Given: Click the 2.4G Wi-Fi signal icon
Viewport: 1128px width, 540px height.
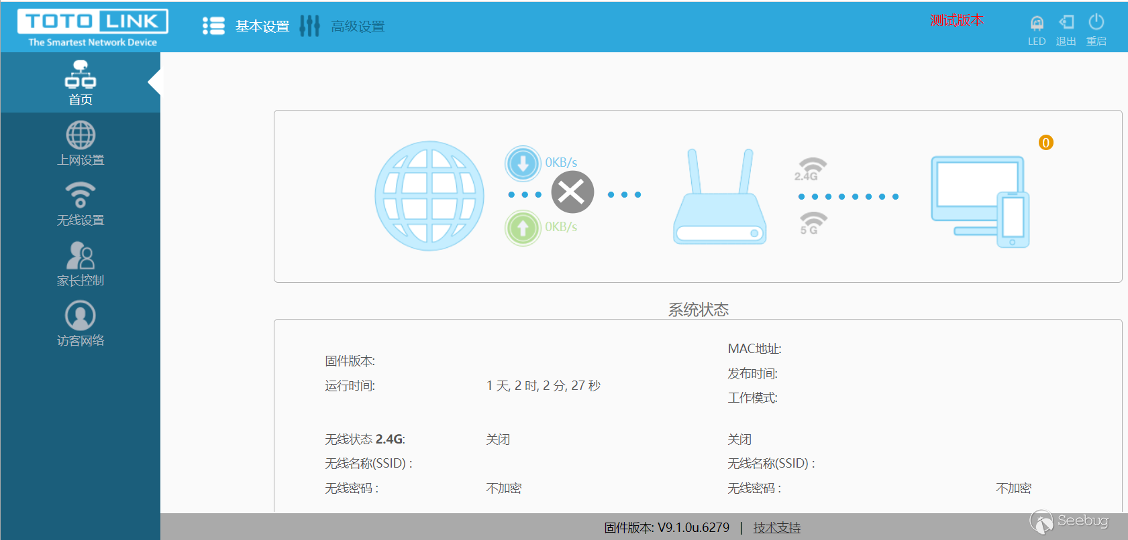Looking at the screenshot, I should [x=811, y=170].
